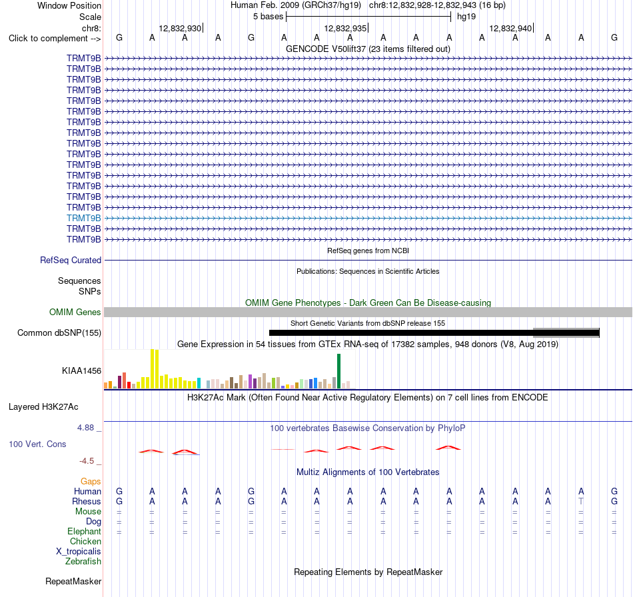
Task: Click the '100 Vert. Cons' label
Action: click(37, 444)
